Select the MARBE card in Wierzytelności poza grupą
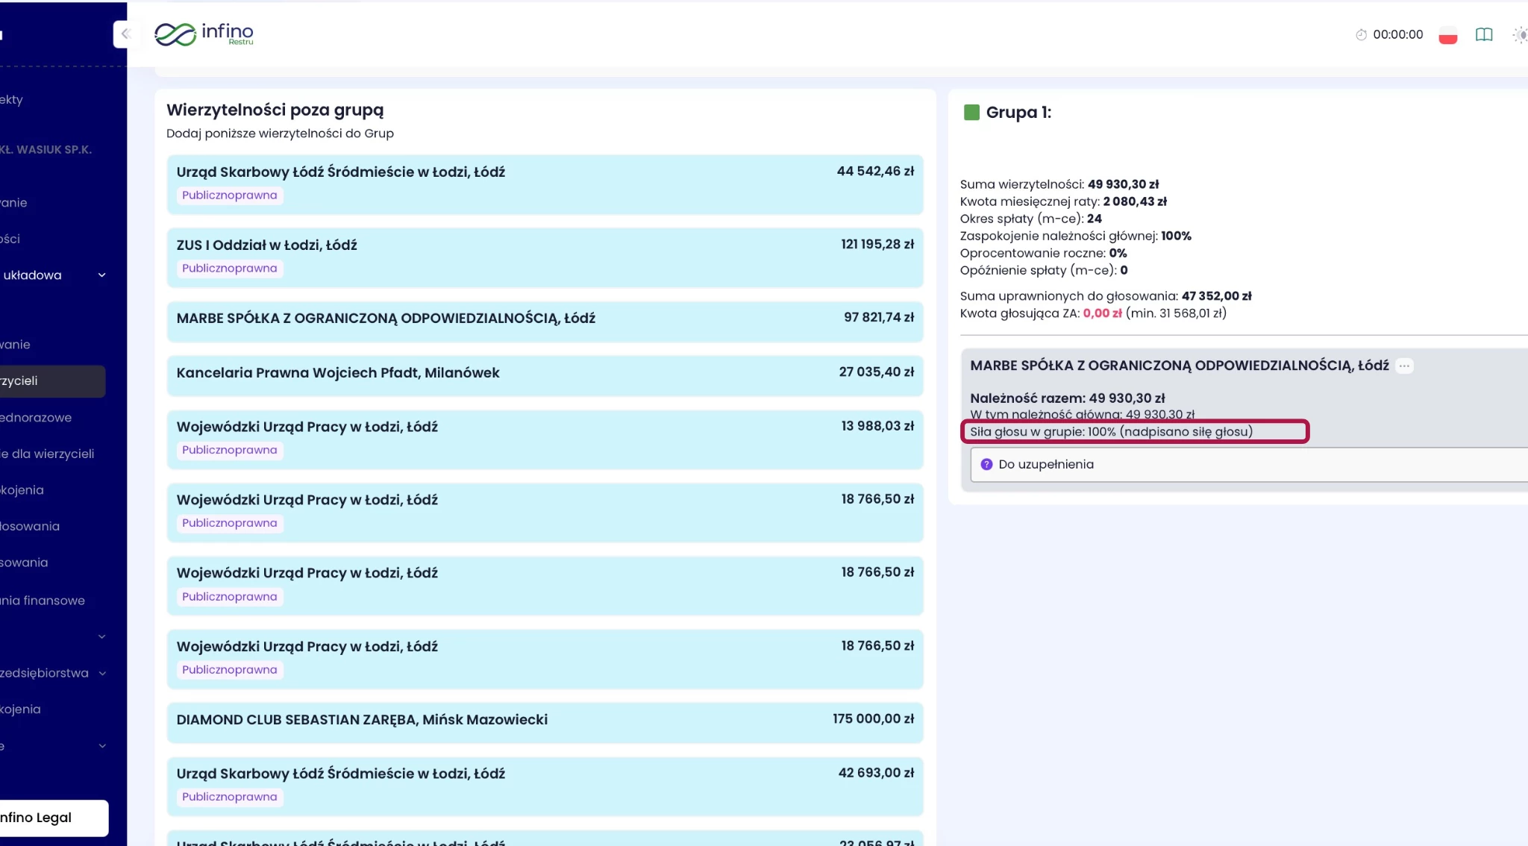Image resolution: width=1528 pixels, height=846 pixels. (x=545, y=321)
